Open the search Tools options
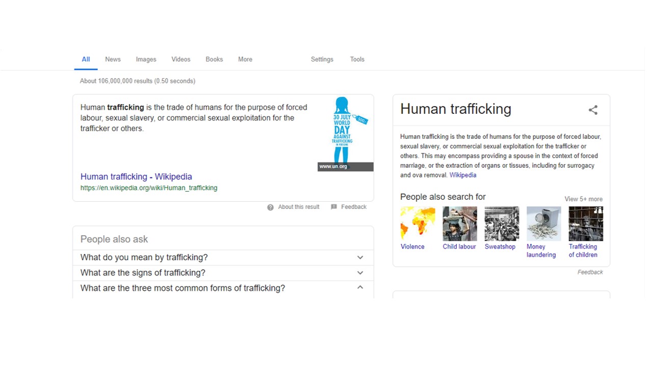The image size is (652, 366). [x=357, y=59]
